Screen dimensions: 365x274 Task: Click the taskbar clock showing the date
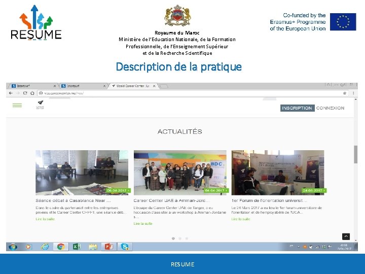click(x=344, y=247)
